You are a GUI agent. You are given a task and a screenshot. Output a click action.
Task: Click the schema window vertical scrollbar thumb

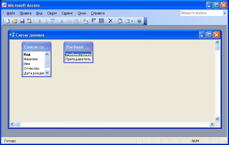pyautogui.click(x=217, y=47)
